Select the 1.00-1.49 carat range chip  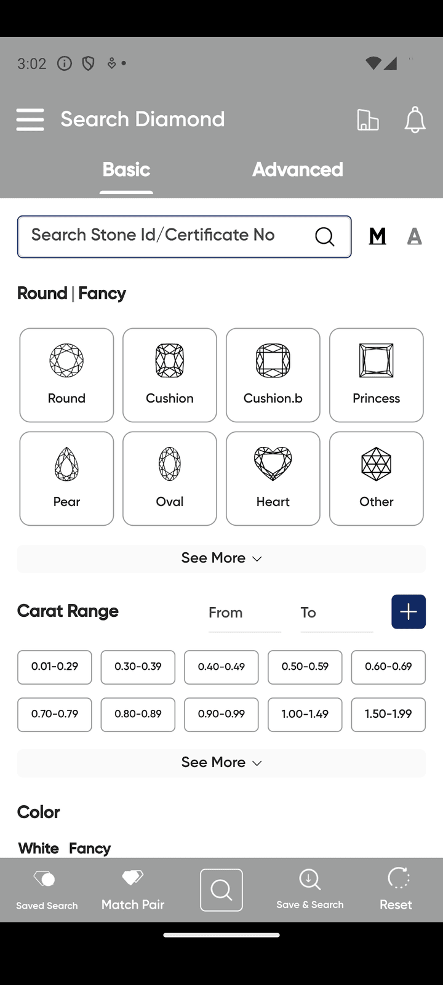[x=305, y=714]
